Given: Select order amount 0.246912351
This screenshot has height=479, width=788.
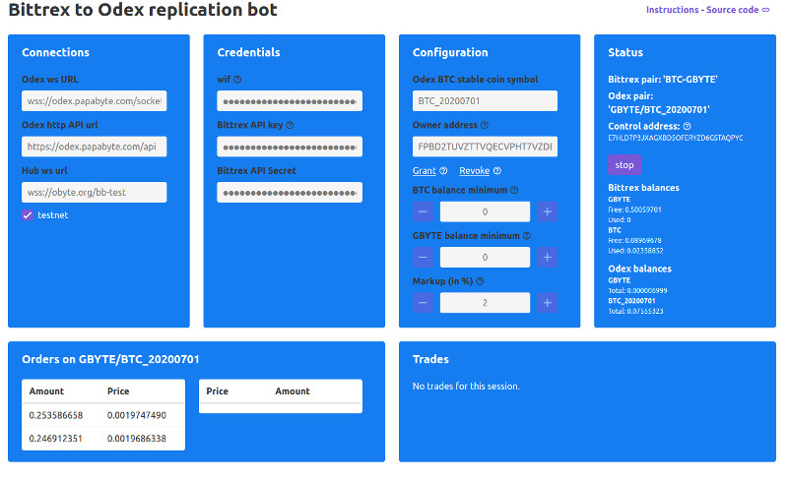Looking at the screenshot, I should coord(56,439).
